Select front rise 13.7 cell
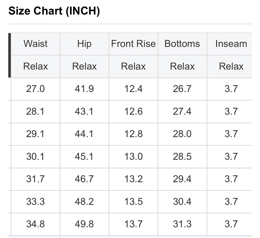260x238 pixels. click(133, 224)
